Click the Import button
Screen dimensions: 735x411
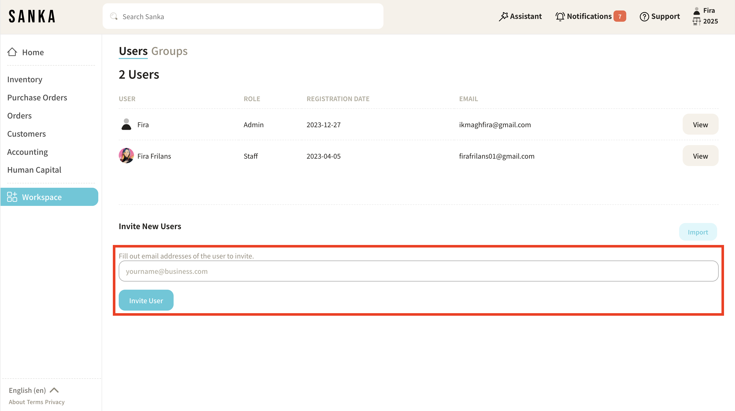(698, 232)
